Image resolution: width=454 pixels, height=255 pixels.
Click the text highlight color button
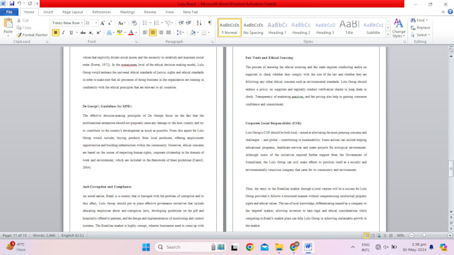(x=120, y=33)
